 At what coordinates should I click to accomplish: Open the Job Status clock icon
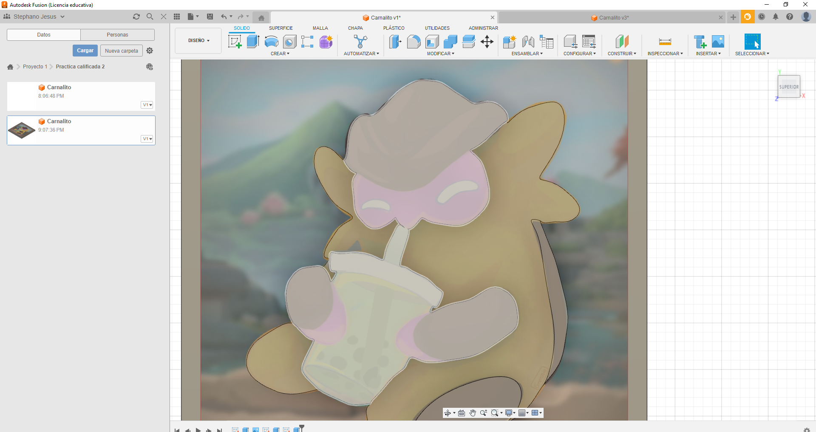pos(762,17)
